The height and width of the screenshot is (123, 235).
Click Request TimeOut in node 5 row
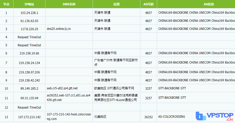click(29, 45)
